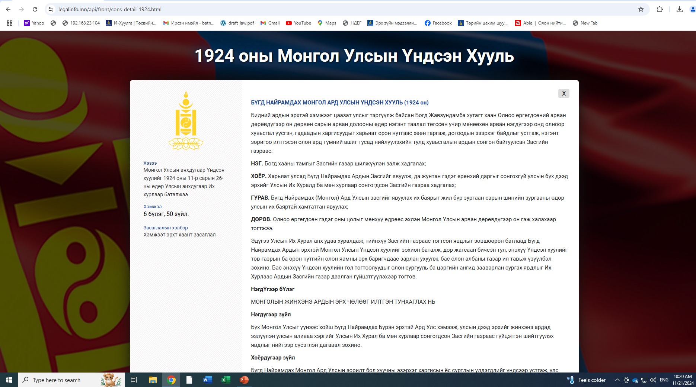Open the browser Extensions menu
The width and height of the screenshot is (696, 387).
[x=659, y=9]
